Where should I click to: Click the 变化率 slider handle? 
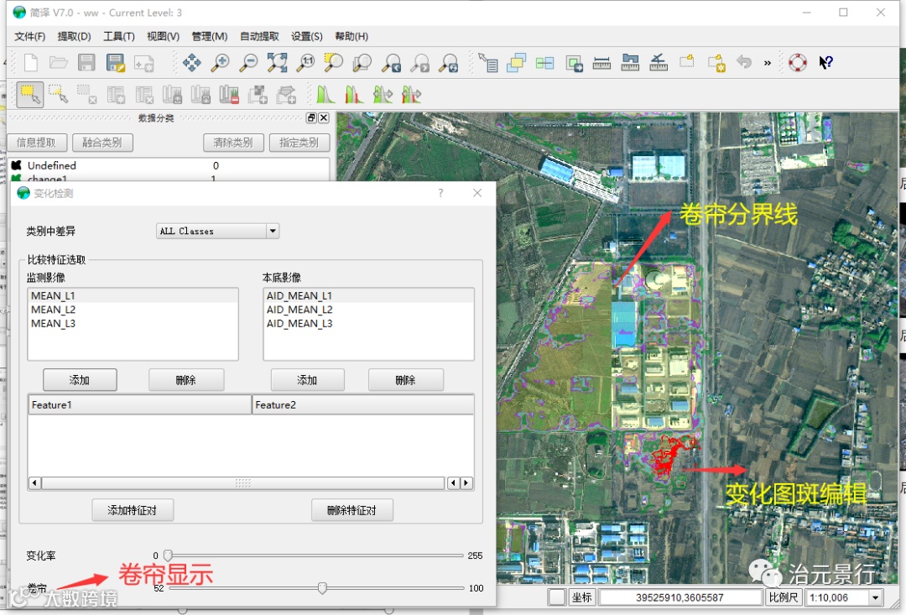pos(168,555)
